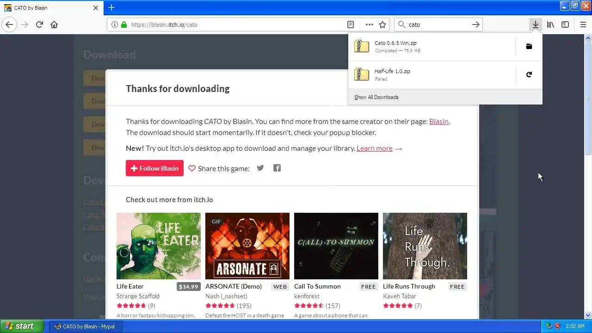Open a new browser tab

tap(111, 7)
